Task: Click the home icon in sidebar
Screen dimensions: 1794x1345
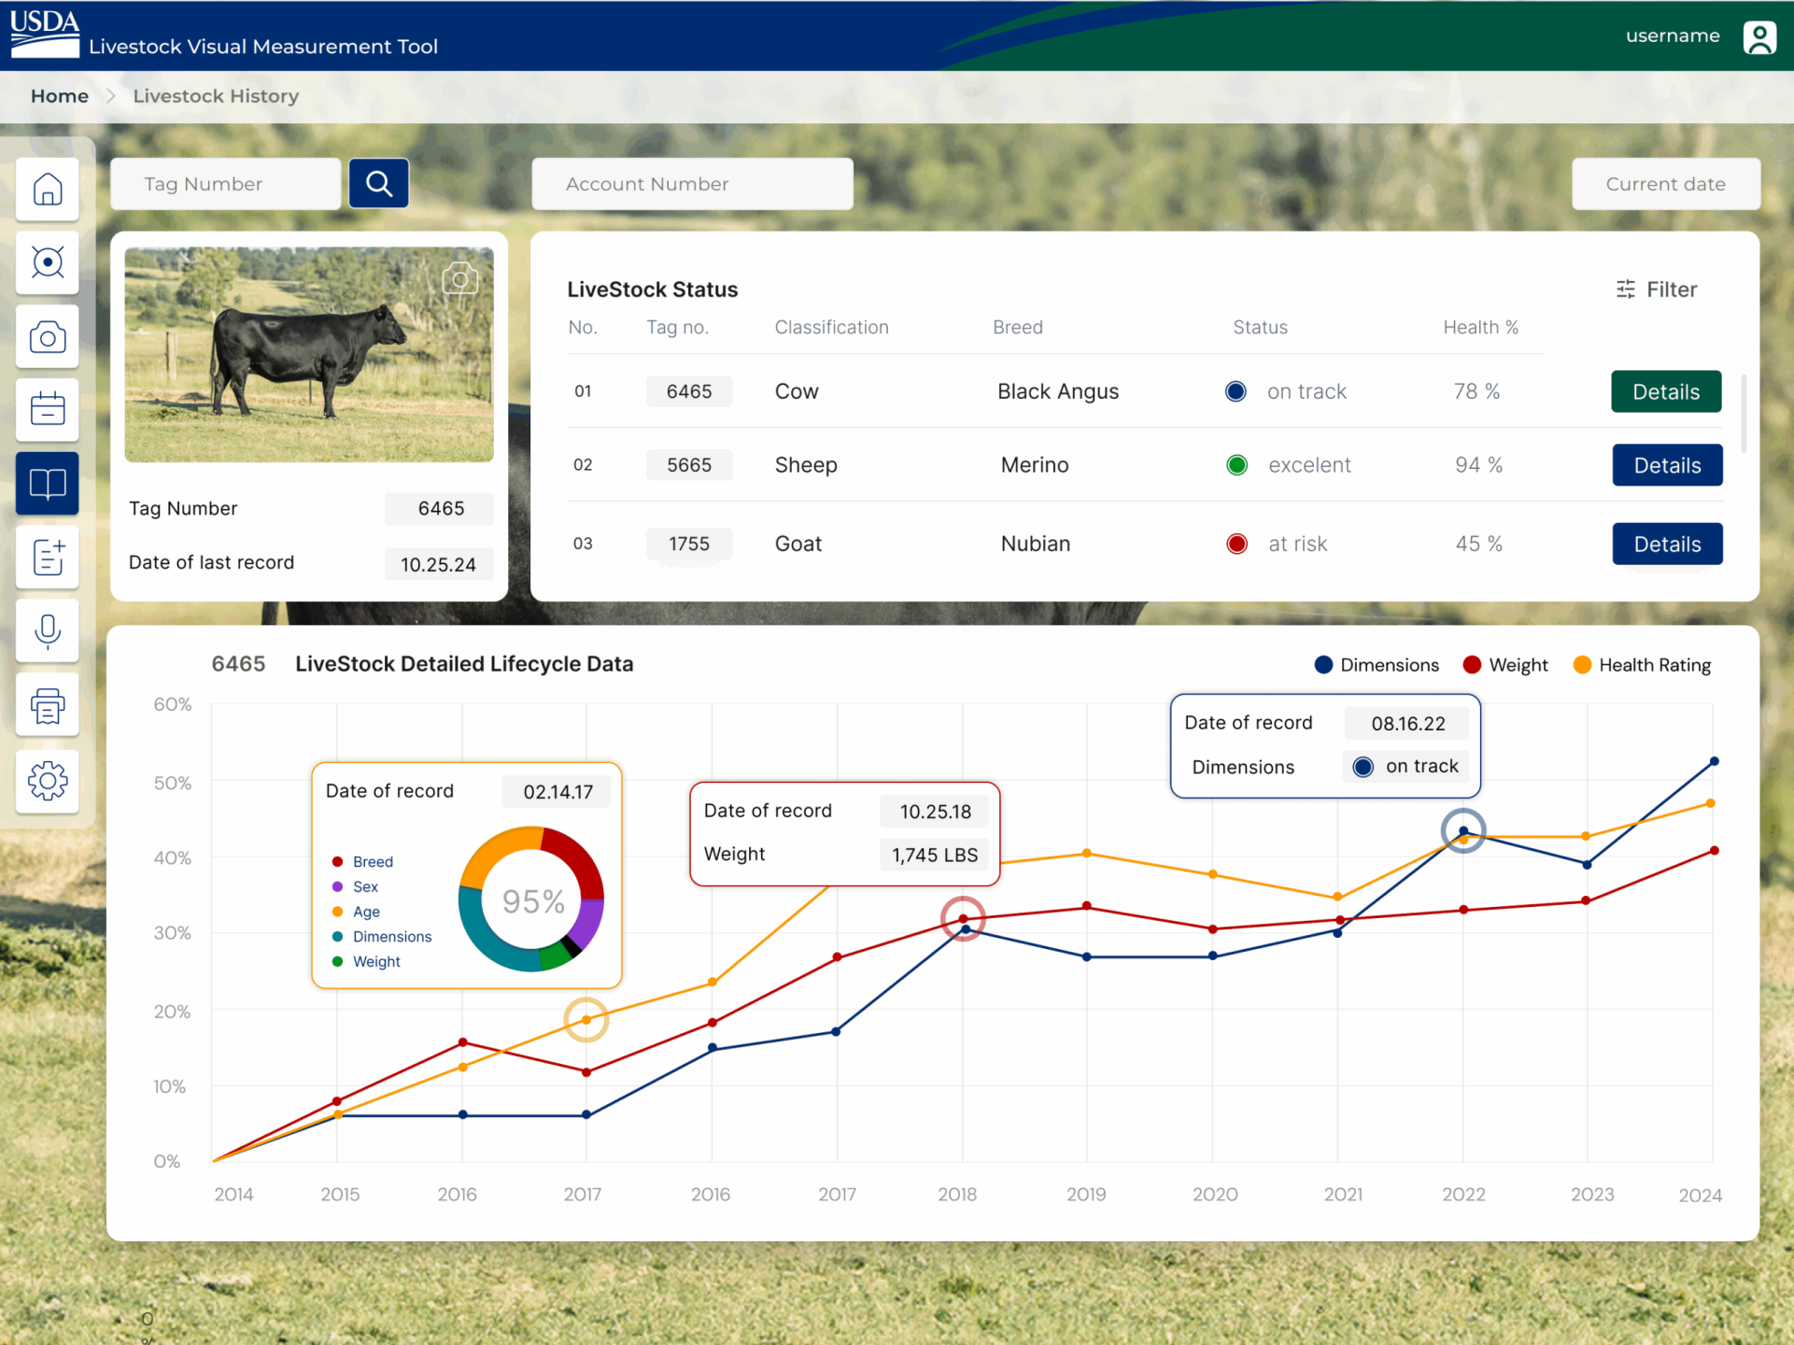Action: (48, 190)
